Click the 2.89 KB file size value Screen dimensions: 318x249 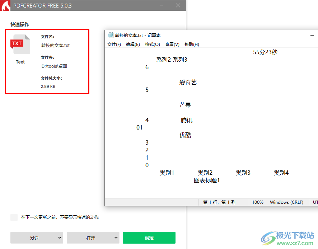tap(48, 86)
